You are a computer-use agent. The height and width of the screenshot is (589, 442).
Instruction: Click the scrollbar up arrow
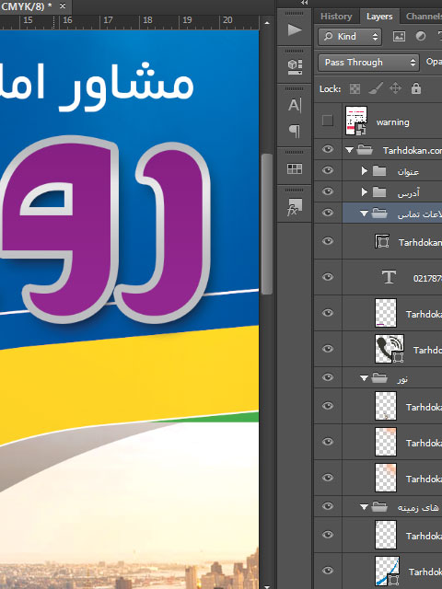267,23
